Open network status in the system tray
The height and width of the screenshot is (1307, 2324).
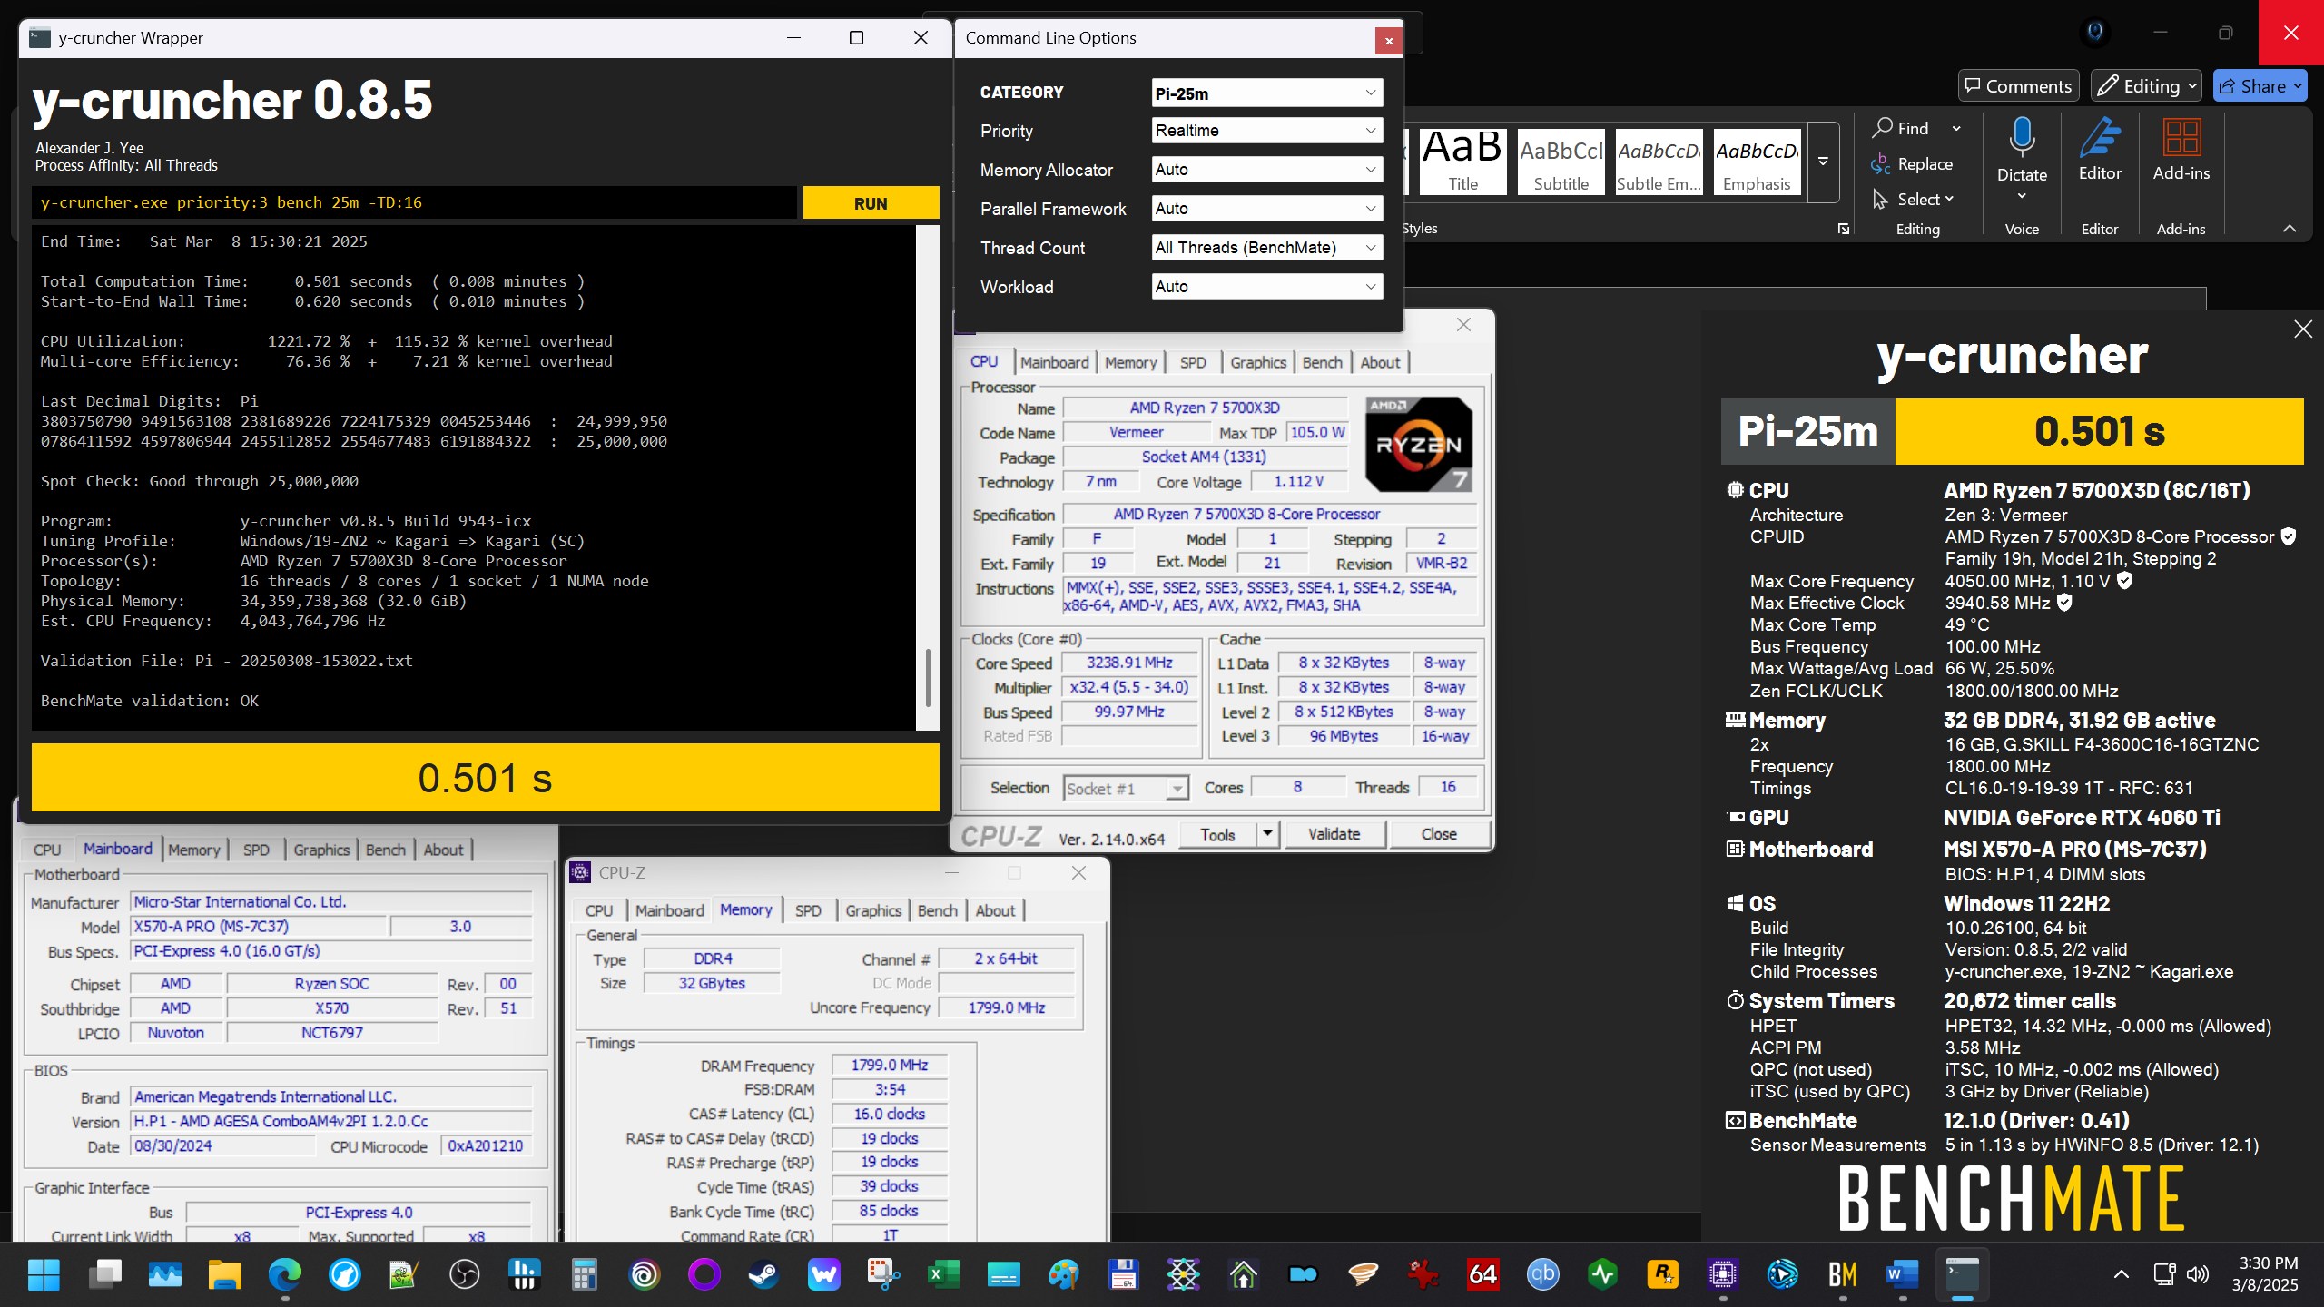2164,1275
